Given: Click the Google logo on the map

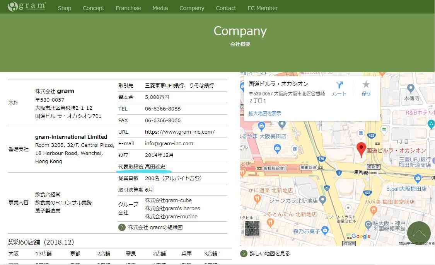Looking at the screenshot, I should [x=361, y=236].
